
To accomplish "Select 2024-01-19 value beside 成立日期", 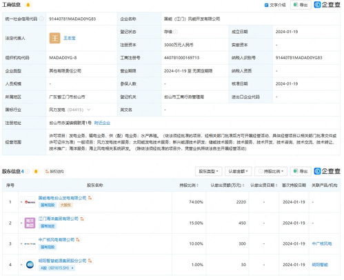I will 287,32.
